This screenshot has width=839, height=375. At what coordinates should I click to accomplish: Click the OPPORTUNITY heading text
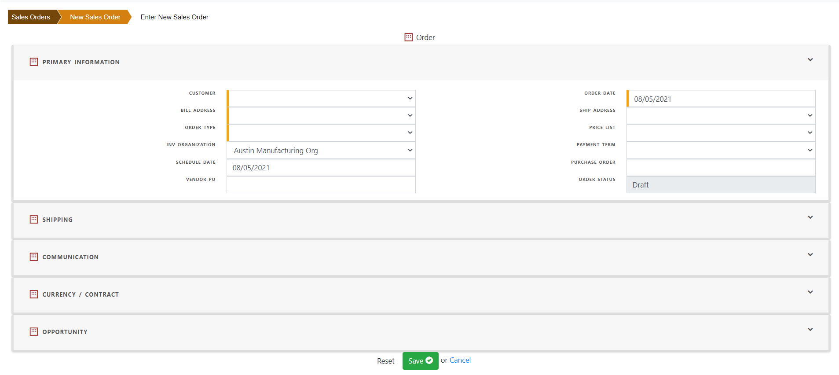point(65,332)
